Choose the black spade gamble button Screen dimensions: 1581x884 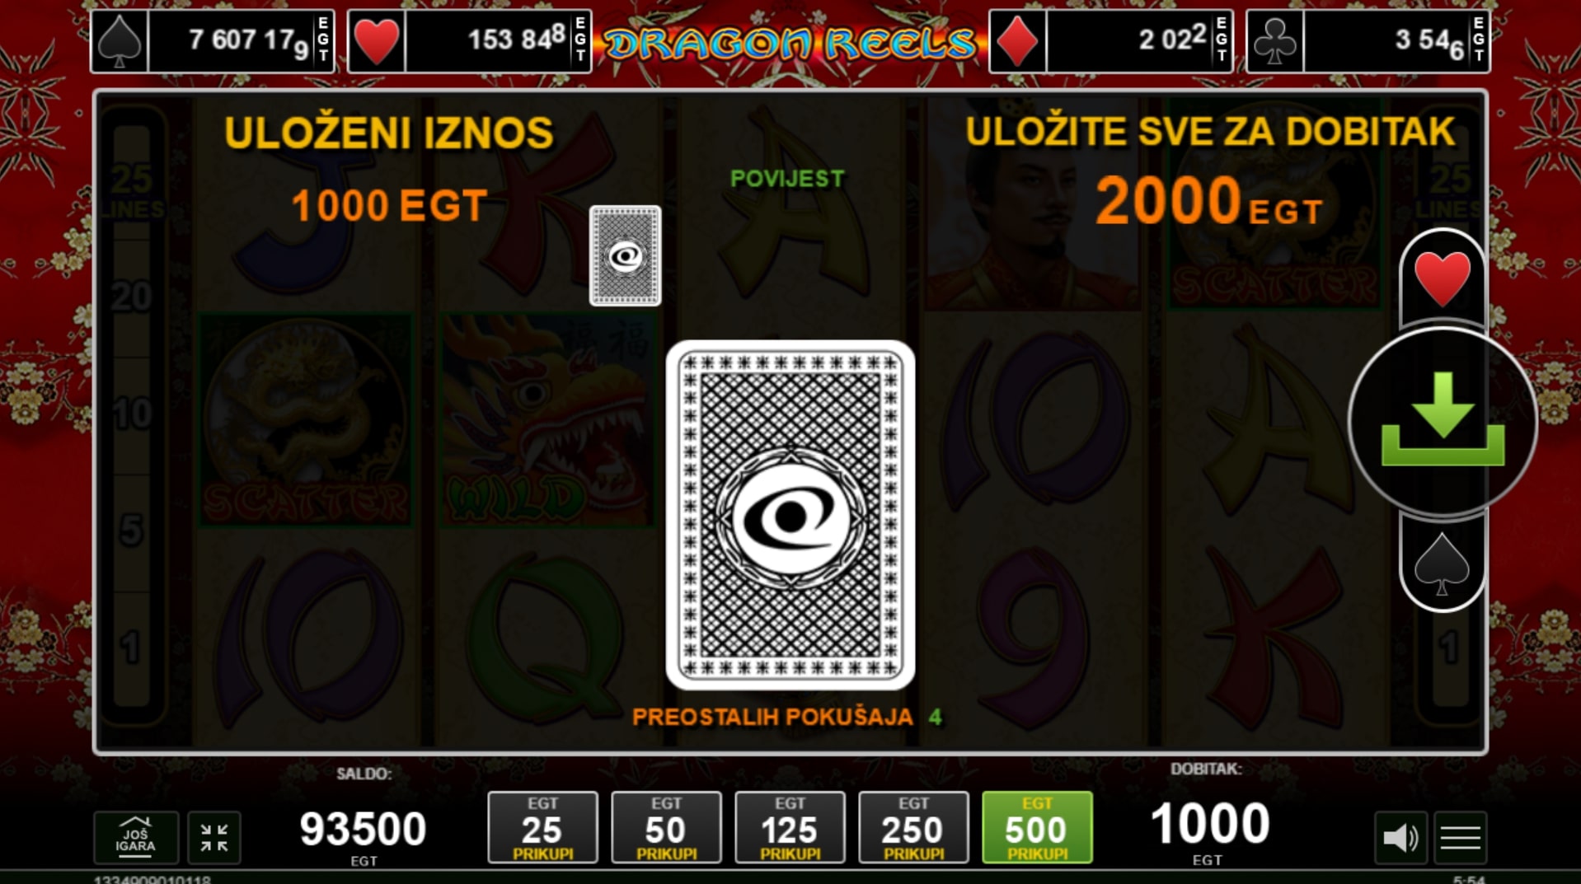[1442, 564]
